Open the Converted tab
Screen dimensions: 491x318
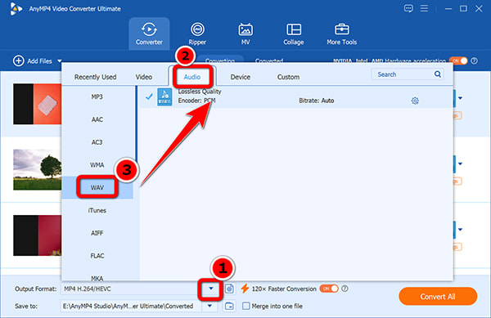point(269,60)
